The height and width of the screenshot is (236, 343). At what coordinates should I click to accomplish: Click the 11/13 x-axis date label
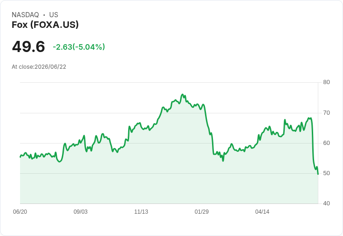coord(141,212)
